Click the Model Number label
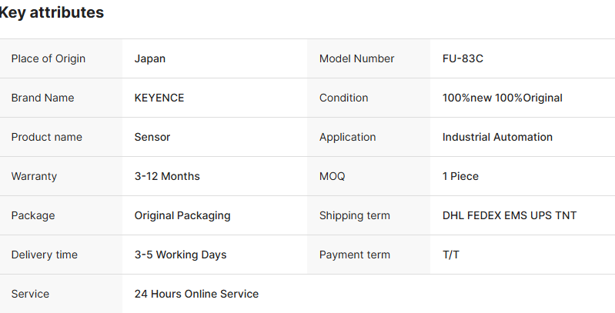 tap(356, 58)
